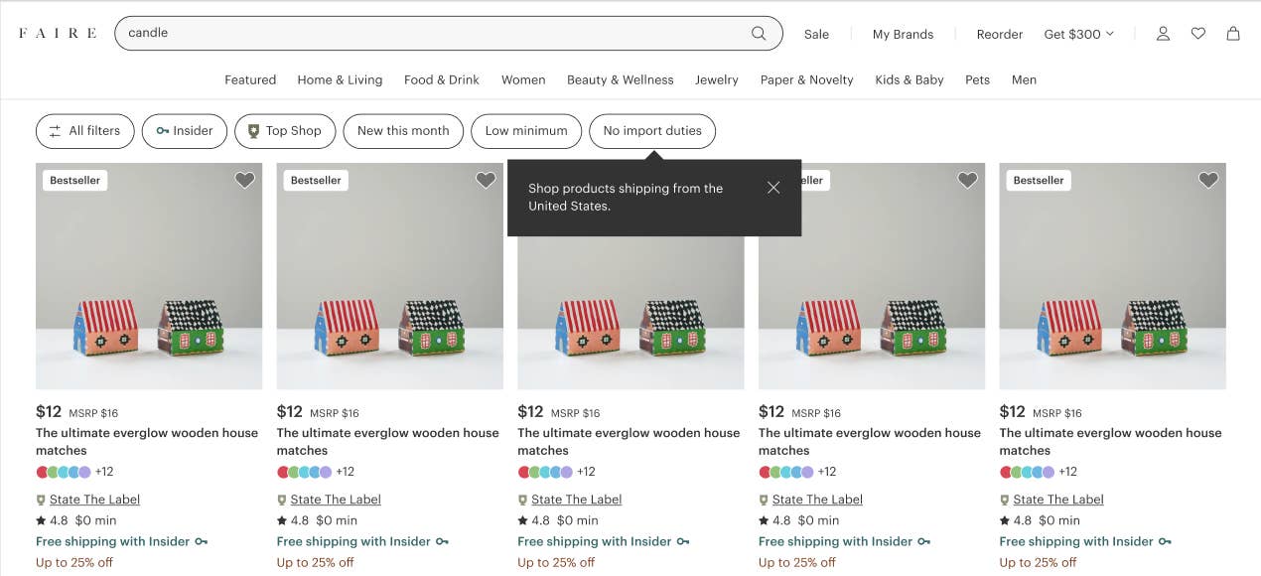Open the All filters panel
1261x576 pixels.
(x=84, y=131)
